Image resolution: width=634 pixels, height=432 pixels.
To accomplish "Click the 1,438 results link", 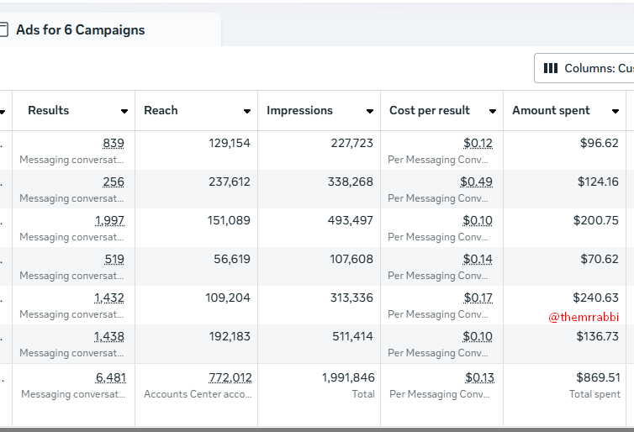I will tap(109, 337).
